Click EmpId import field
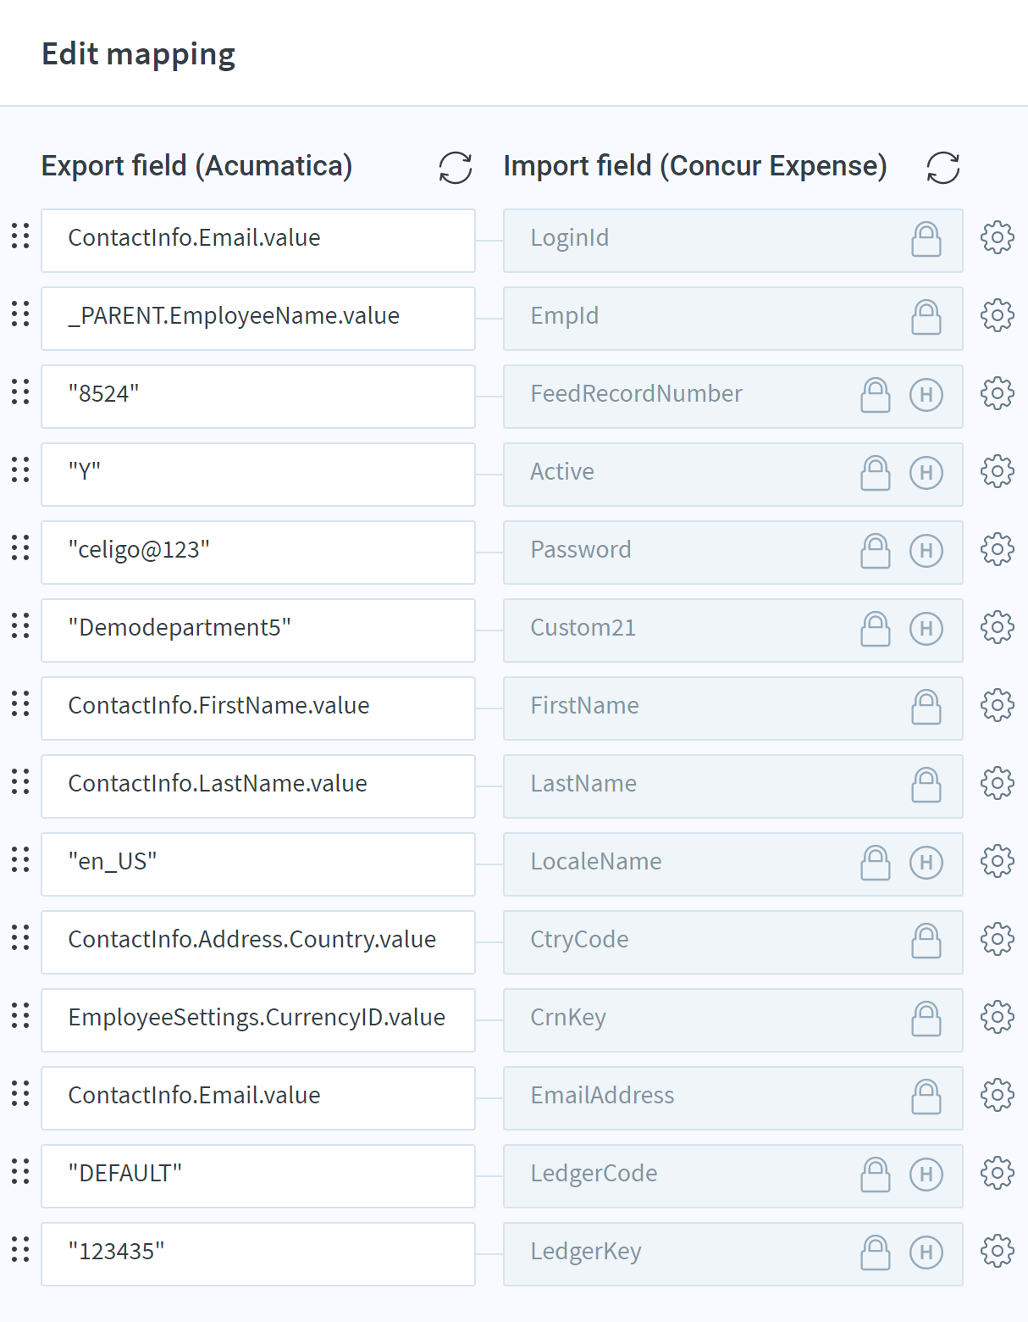This screenshot has height=1322, width=1028. click(x=733, y=319)
